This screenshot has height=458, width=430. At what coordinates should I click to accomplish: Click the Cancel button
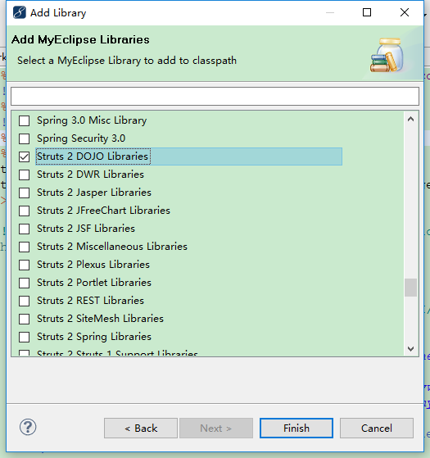click(x=377, y=429)
